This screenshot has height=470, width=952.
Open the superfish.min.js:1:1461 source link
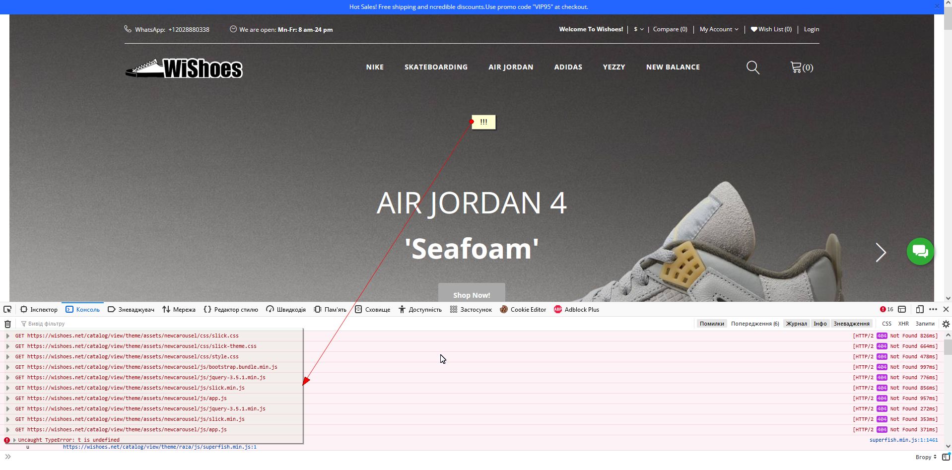pyautogui.click(x=904, y=440)
